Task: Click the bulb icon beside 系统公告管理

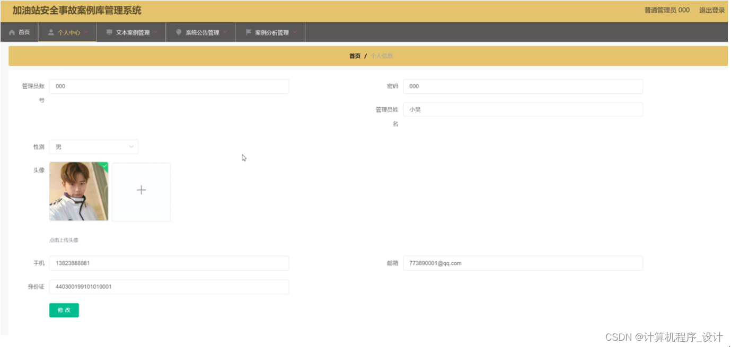Action: [179, 32]
